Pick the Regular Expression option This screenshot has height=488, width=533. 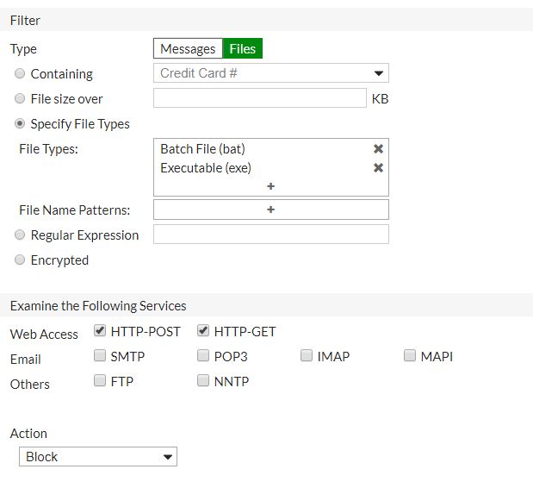tap(21, 235)
